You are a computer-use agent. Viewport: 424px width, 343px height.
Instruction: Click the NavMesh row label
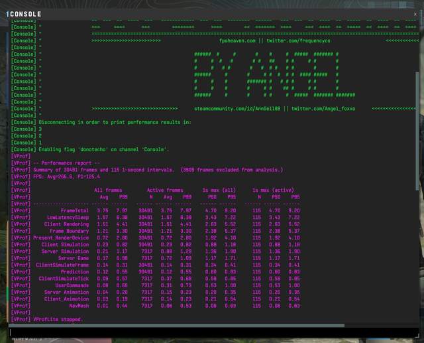tap(79, 306)
